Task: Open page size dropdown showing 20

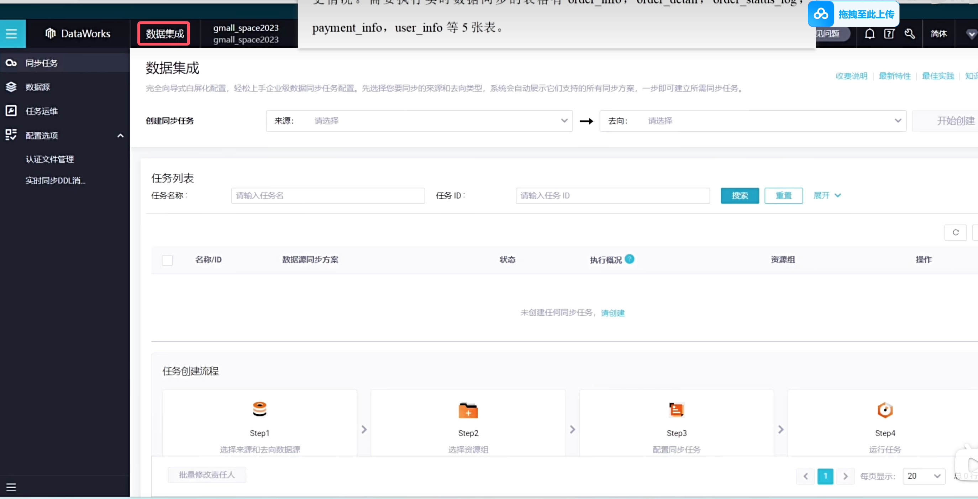Action: click(923, 476)
